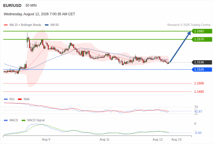Click the 1.1536 current price tag
The width and height of the screenshot is (213, 144).
202,62
